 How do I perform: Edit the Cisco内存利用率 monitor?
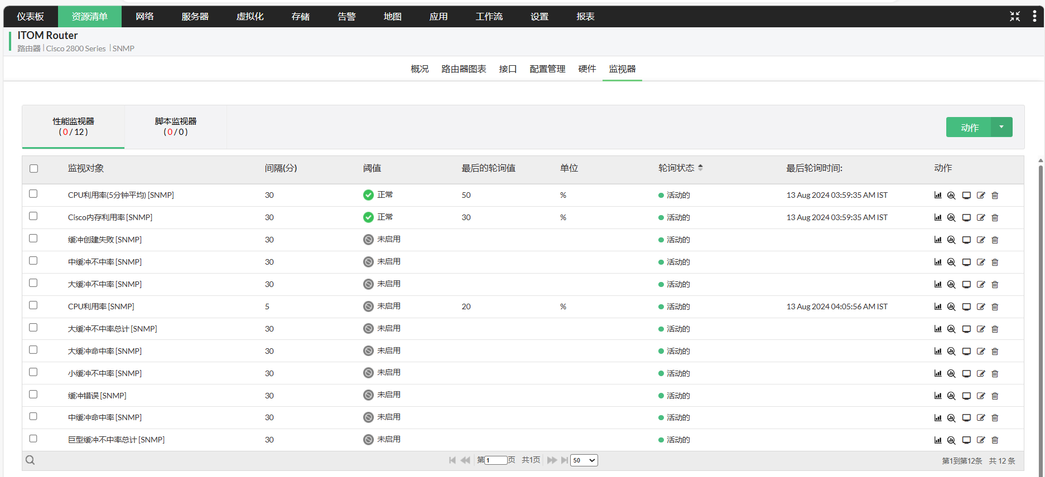(x=981, y=217)
